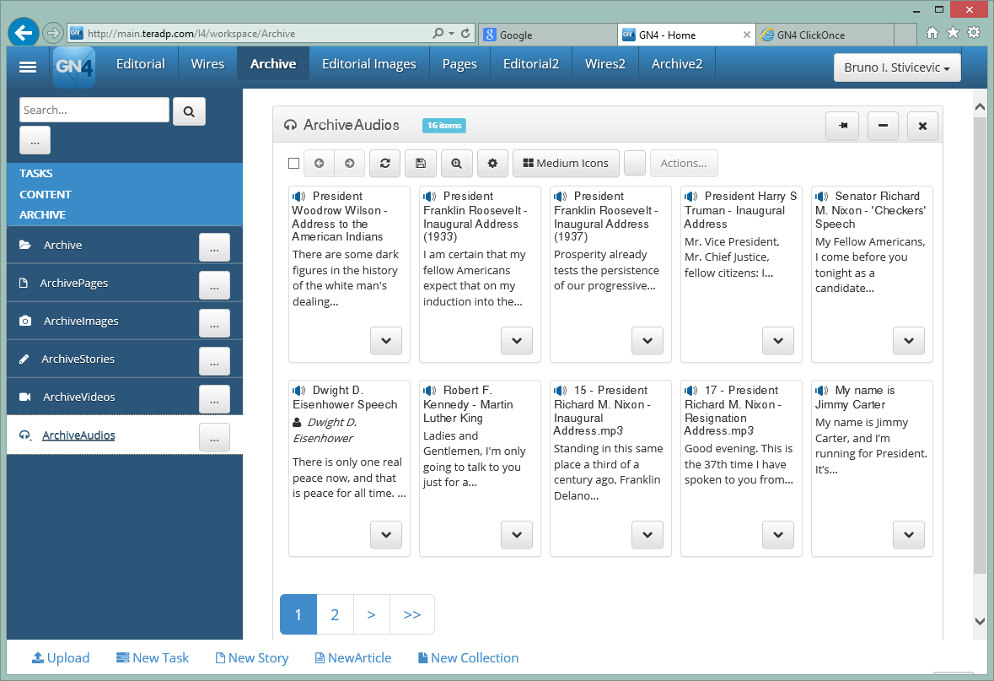The height and width of the screenshot is (681, 994).
Task: Open listing settings gear icon
Action: [492, 163]
